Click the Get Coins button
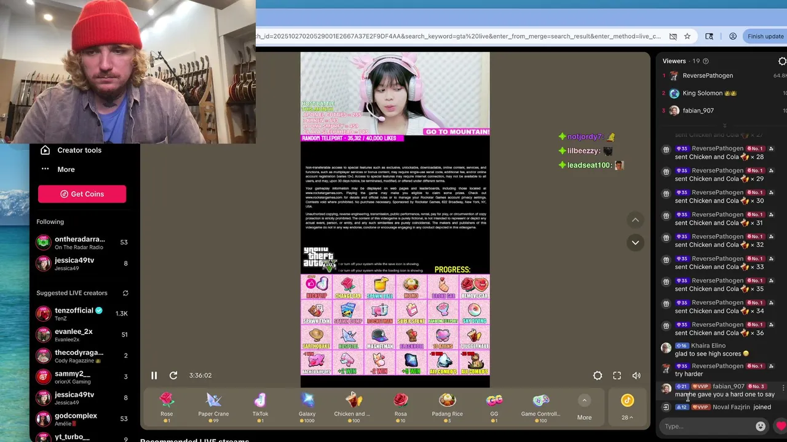Viewport: 787px width, 442px height. tap(82, 194)
